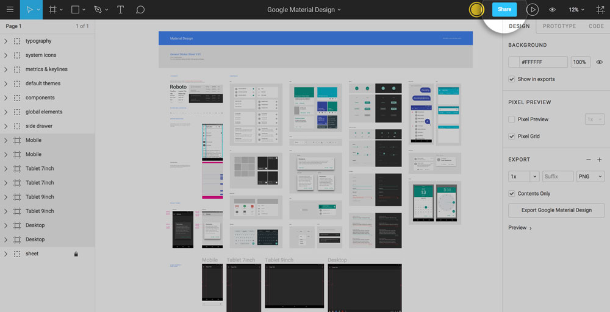Click the blue Material Design header on canvas
The image size is (610, 312).
click(315, 38)
